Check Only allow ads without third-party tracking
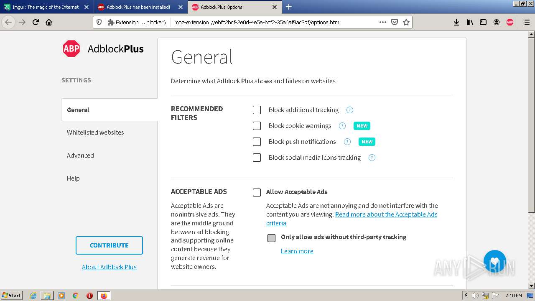This screenshot has height=301, width=535. pyautogui.click(x=272, y=238)
